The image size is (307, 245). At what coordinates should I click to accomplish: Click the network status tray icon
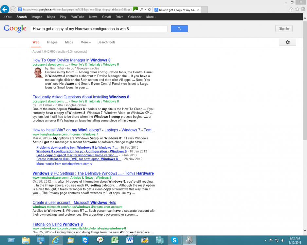pyautogui.click(x=277, y=240)
